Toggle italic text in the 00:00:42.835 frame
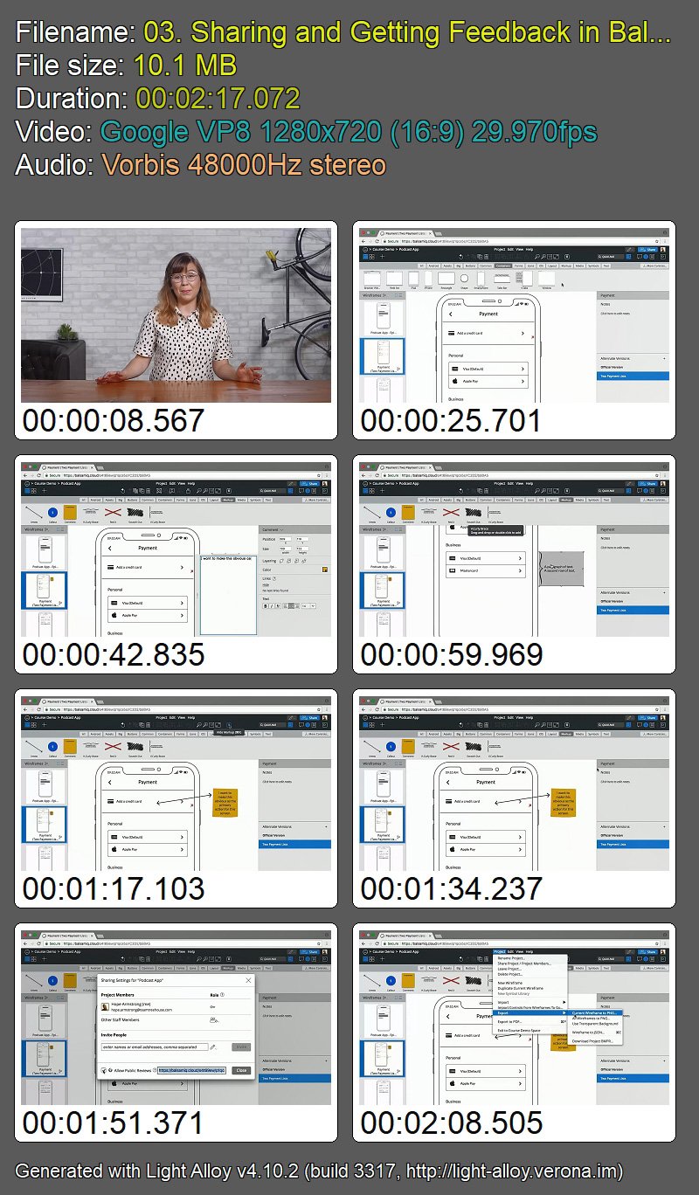Image resolution: width=699 pixels, height=1195 pixels. point(272,605)
